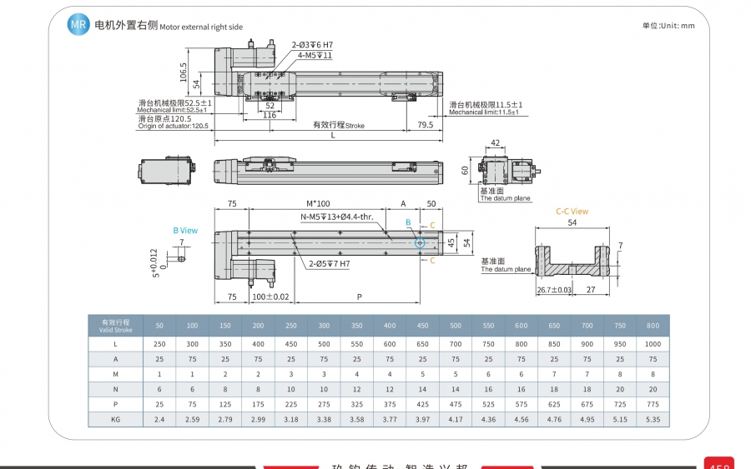Select the "26.7±0.03" dimension

(x=554, y=290)
